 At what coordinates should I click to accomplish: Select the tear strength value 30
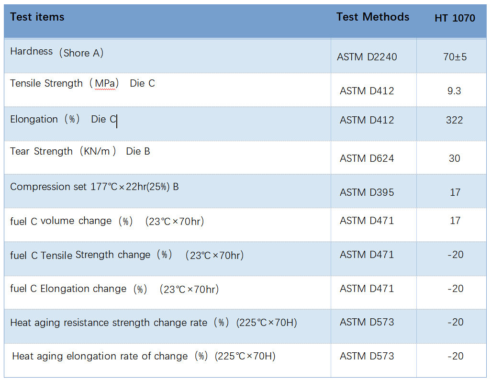(454, 158)
